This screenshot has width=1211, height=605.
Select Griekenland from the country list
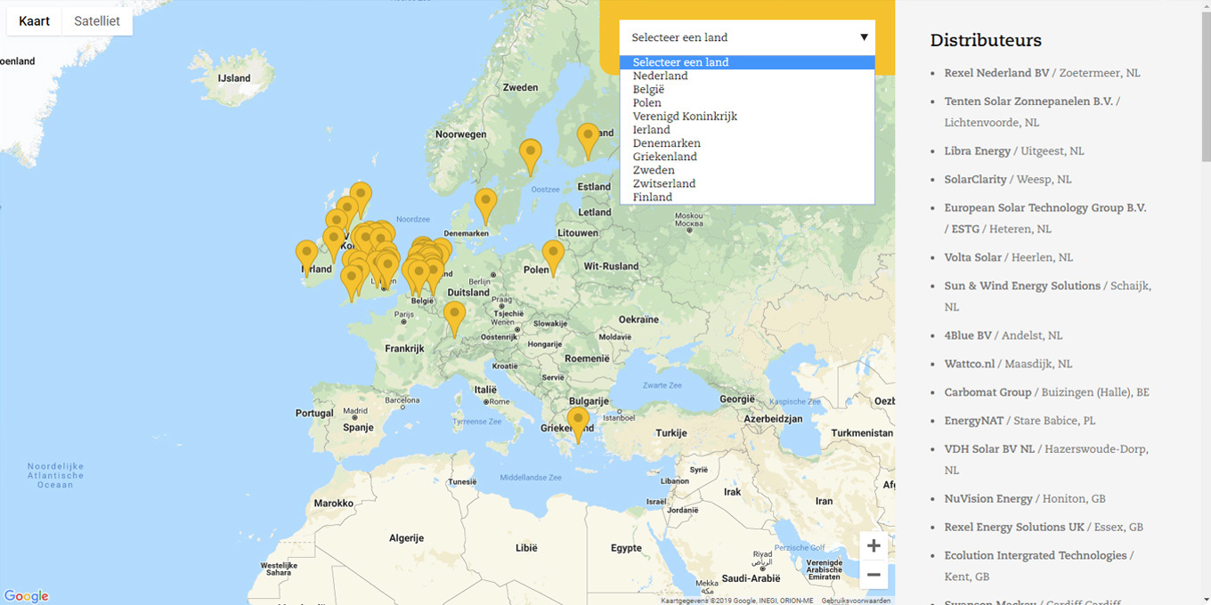(x=664, y=157)
